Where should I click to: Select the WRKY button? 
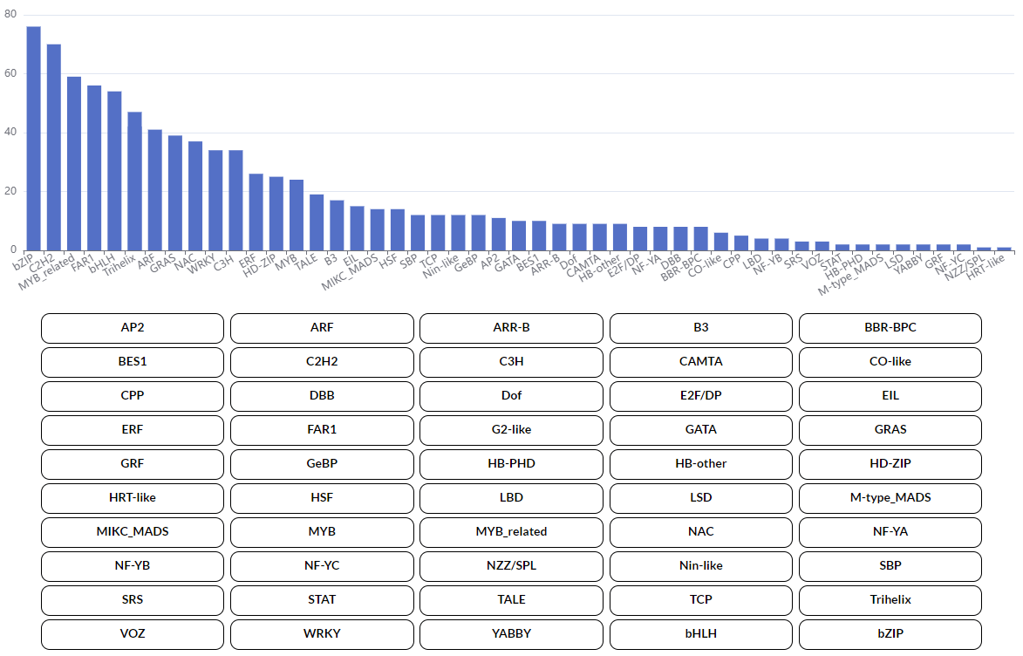click(x=322, y=633)
